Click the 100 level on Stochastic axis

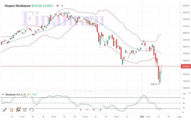click(184, 94)
